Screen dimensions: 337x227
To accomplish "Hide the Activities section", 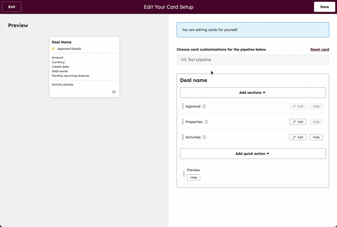I will tap(316, 137).
